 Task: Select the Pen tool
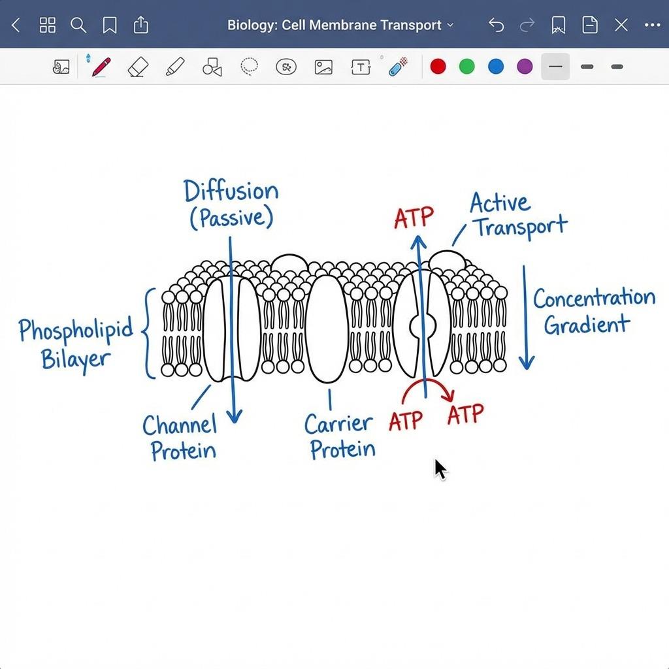tap(101, 67)
